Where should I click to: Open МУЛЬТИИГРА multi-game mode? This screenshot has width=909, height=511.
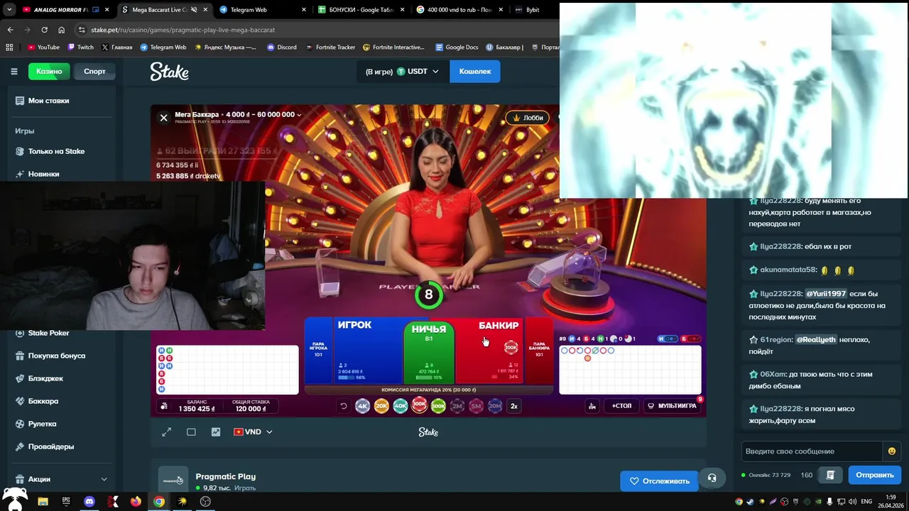point(672,406)
